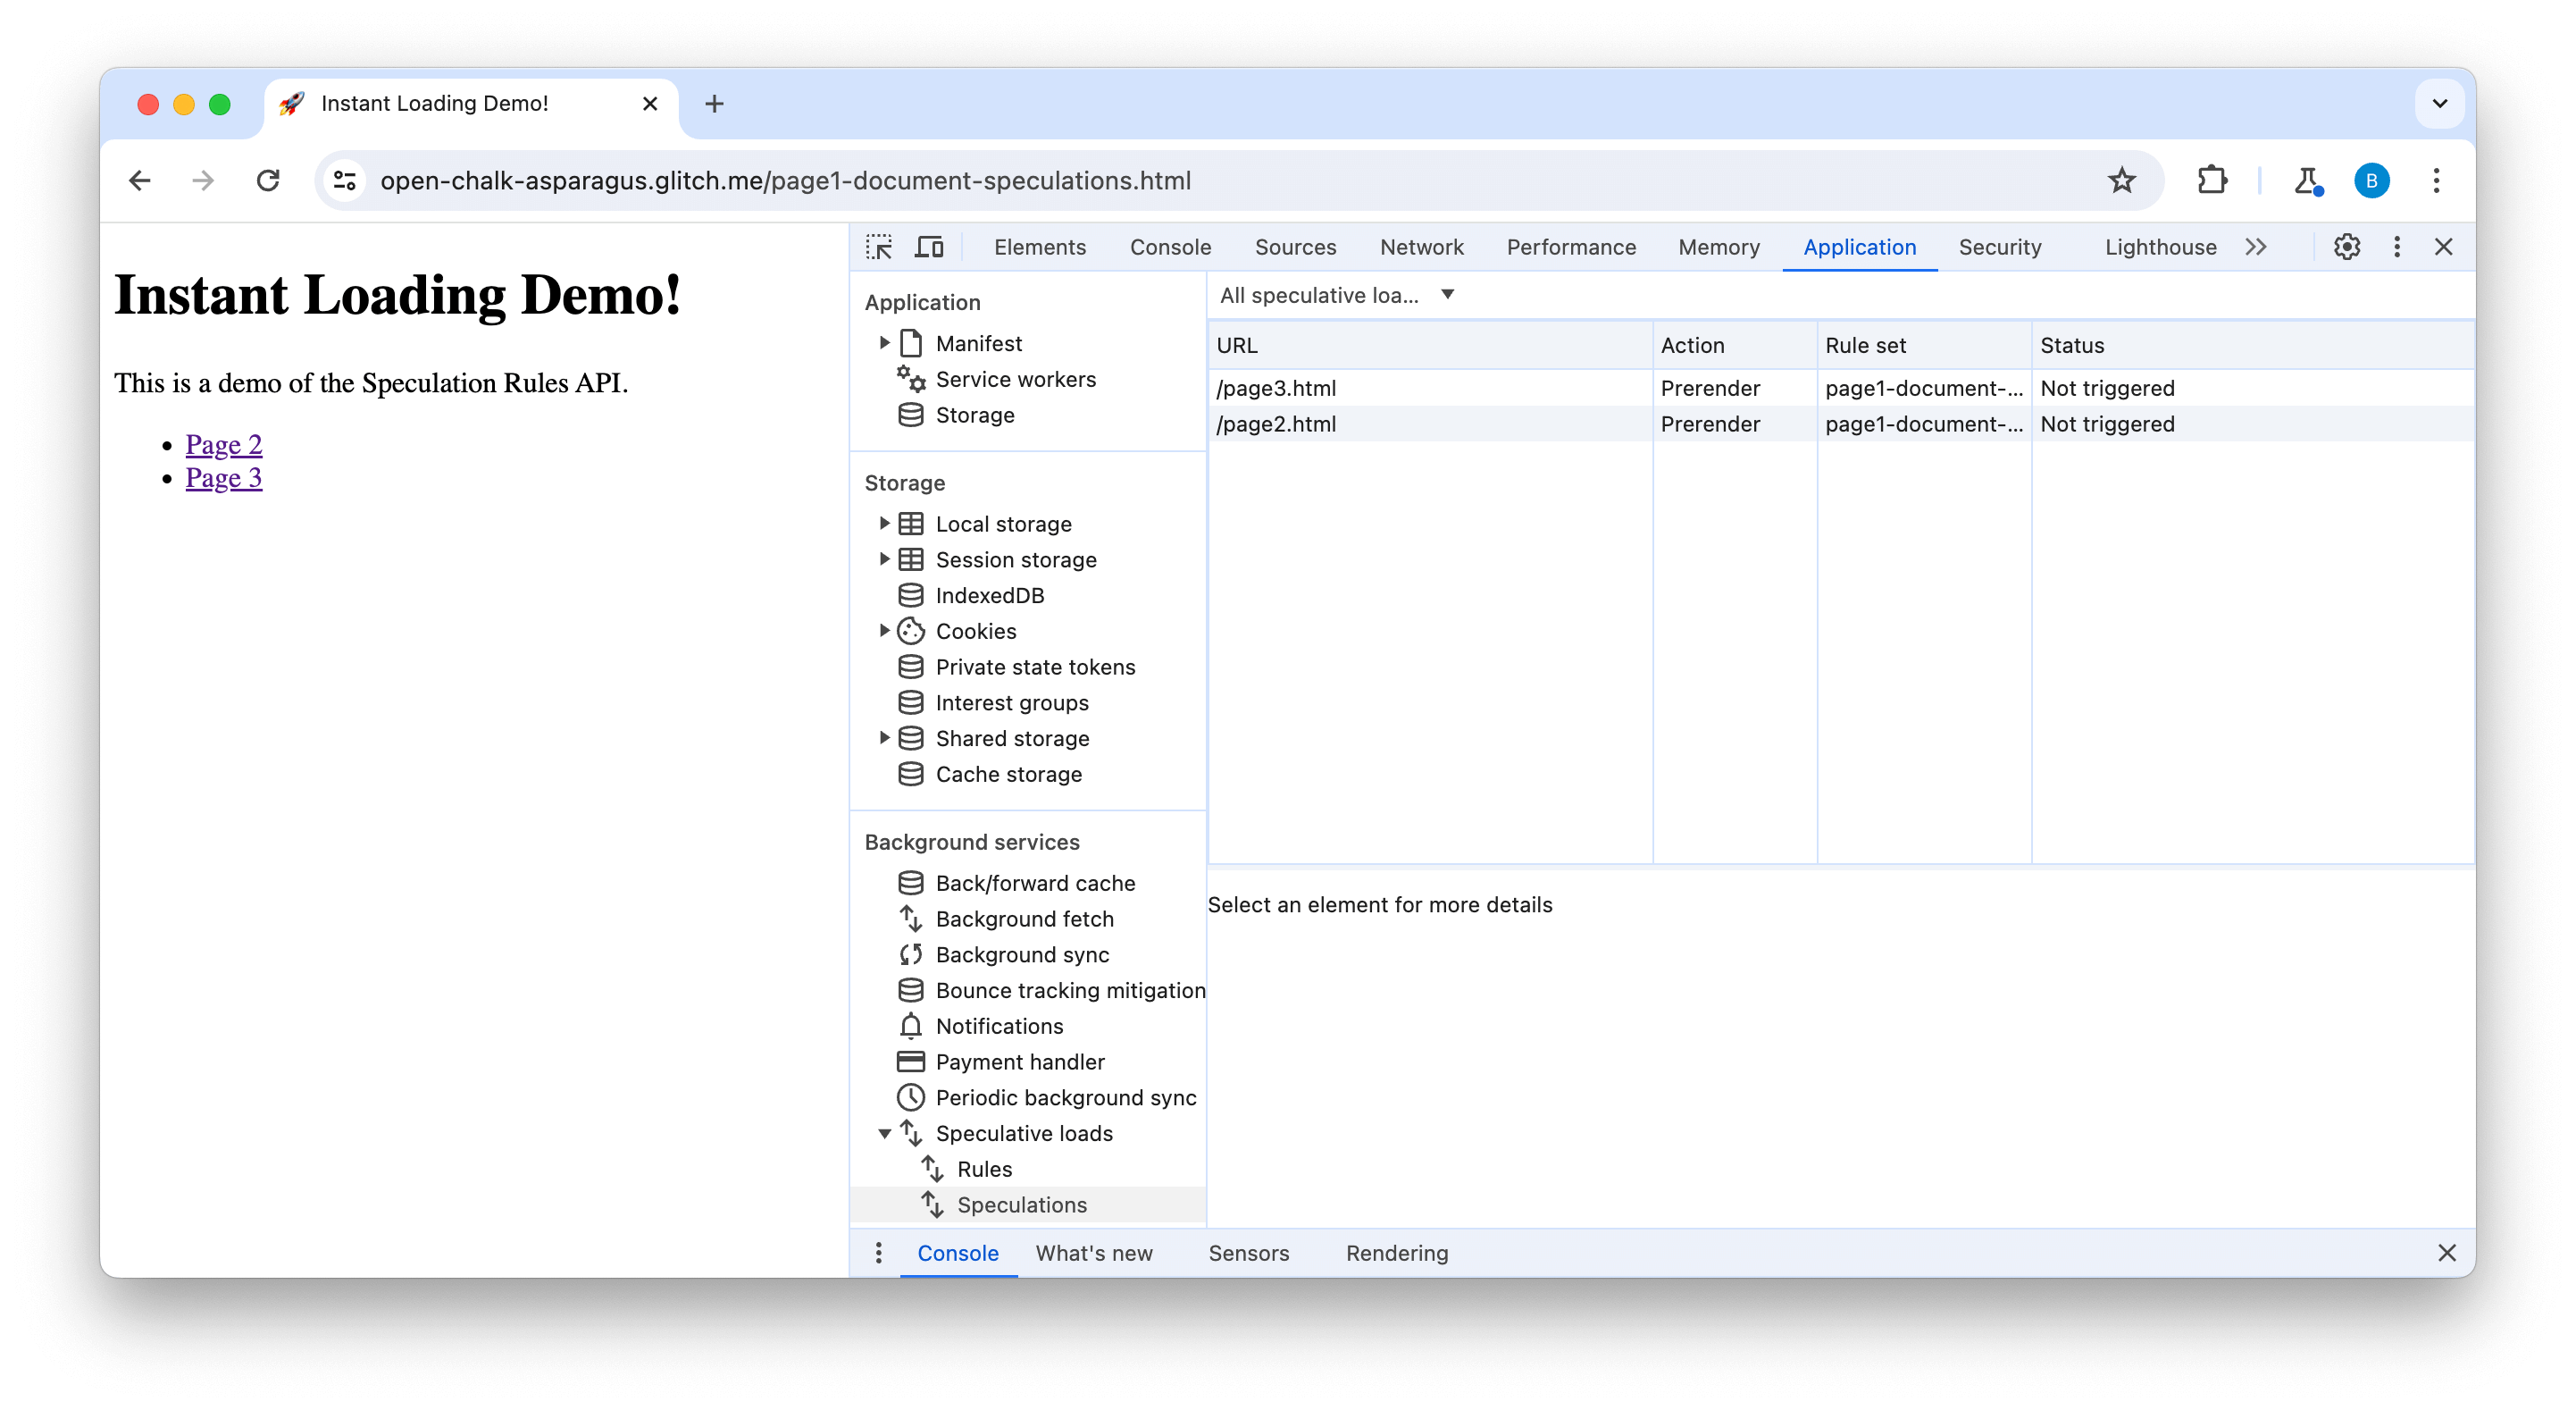2576x1410 pixels.
Task: Click the Page 3 link
Action: (x=222, y=477)
